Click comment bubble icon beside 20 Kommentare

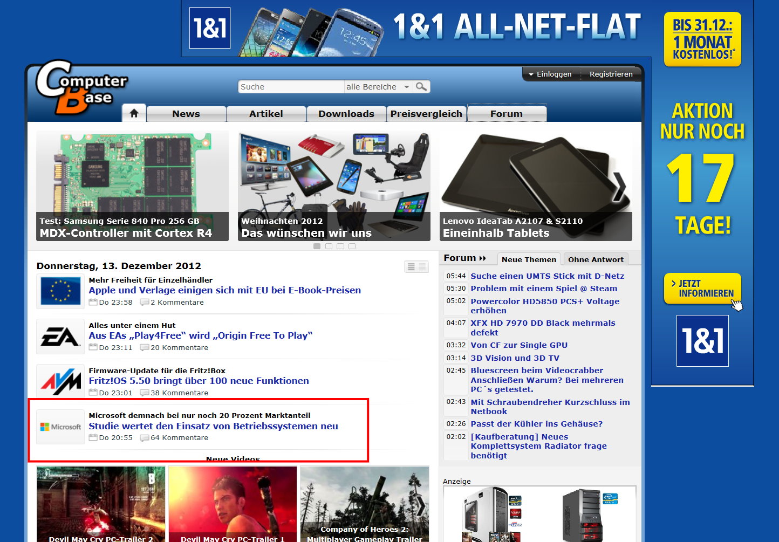tap(144, 347)
